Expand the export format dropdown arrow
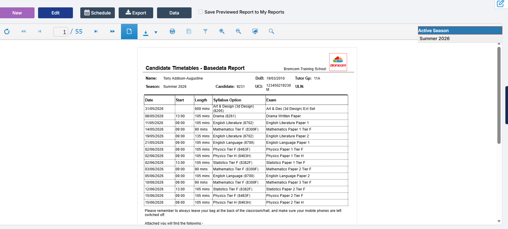The height and width of the screenshot is (229, 508). click(156, 32)
